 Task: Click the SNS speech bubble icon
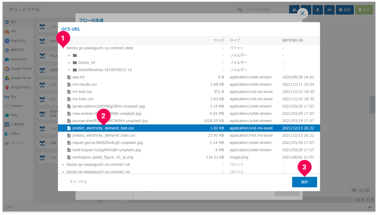[7, 115]
